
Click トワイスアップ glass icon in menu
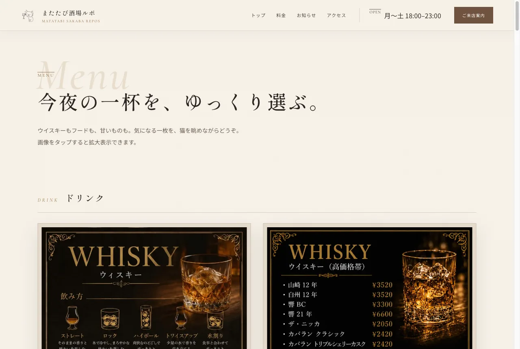(181, 318)
